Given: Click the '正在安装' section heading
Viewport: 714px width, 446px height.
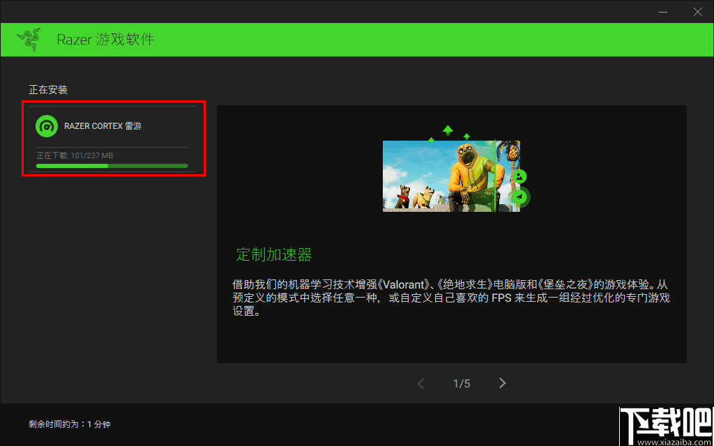Looking at the screenshot, I should 47,90.
